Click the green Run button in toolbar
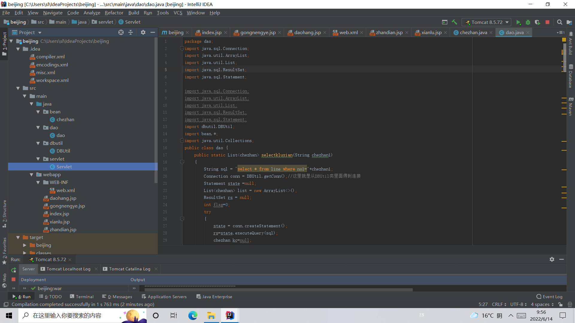The height and width of the screenshot is (323, 575). pos(518,22)
